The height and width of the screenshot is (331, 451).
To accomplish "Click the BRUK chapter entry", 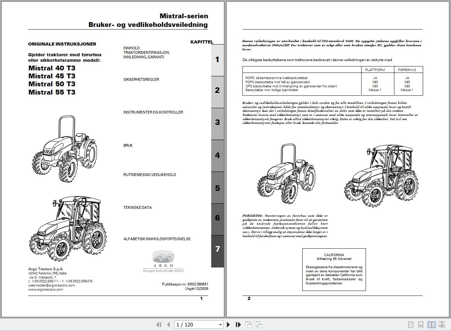I will pos(128,145).
